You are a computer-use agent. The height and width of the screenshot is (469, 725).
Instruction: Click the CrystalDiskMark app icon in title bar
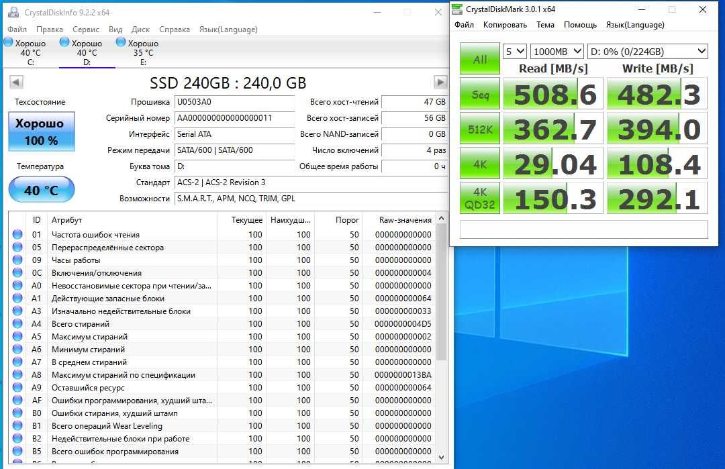[457, 9]
